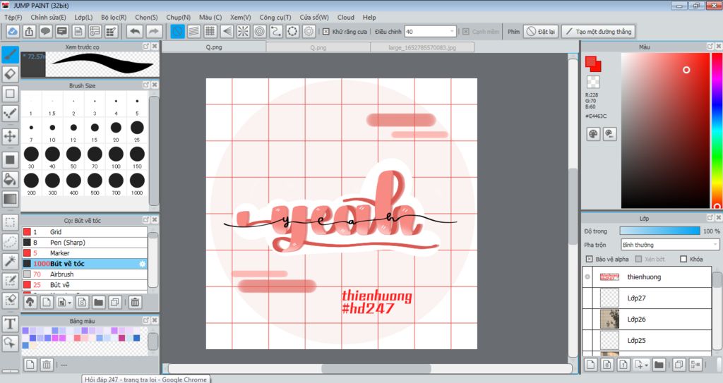Create layer folder in layer panel
The height and width of the screenshot is (383, 723).
pos(659,365)
